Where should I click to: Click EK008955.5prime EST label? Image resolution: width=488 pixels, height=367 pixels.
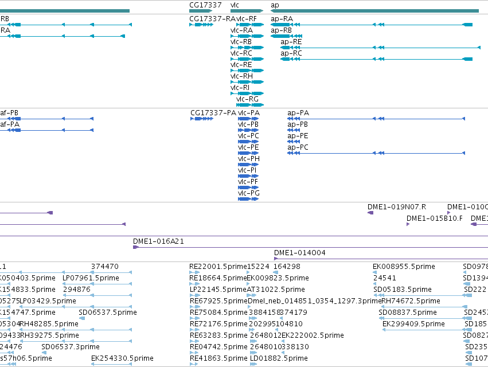pos(404,267)
